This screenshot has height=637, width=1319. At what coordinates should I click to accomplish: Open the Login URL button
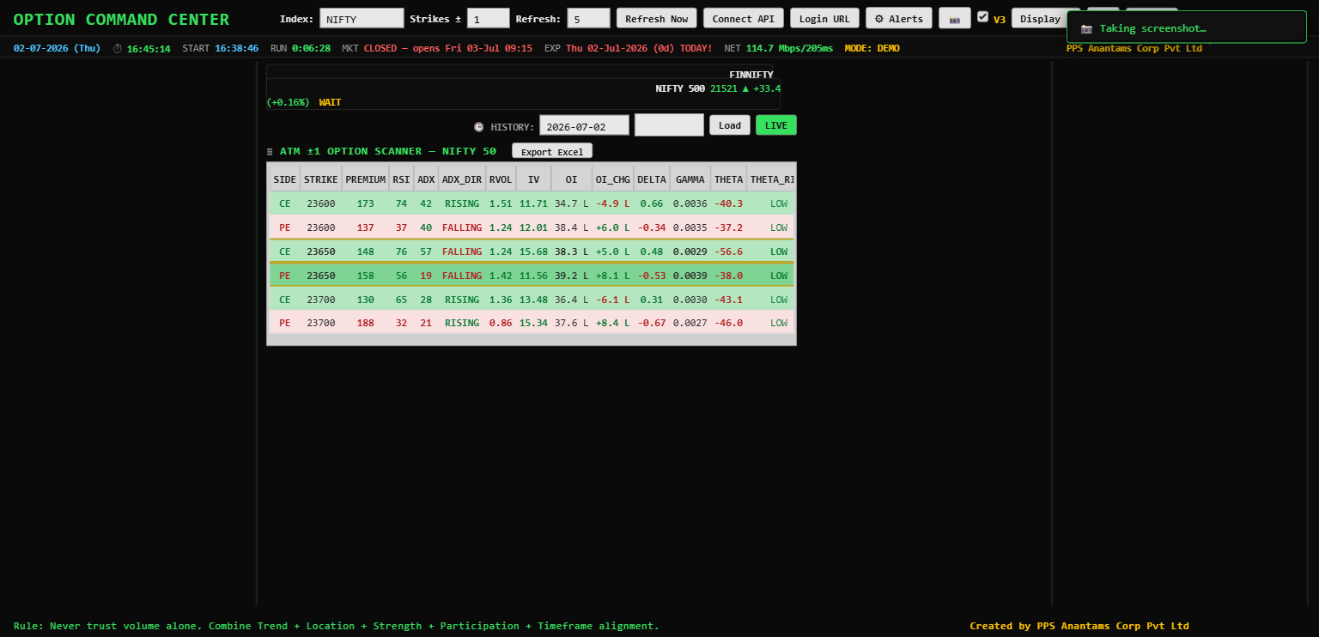pos(824,18)
